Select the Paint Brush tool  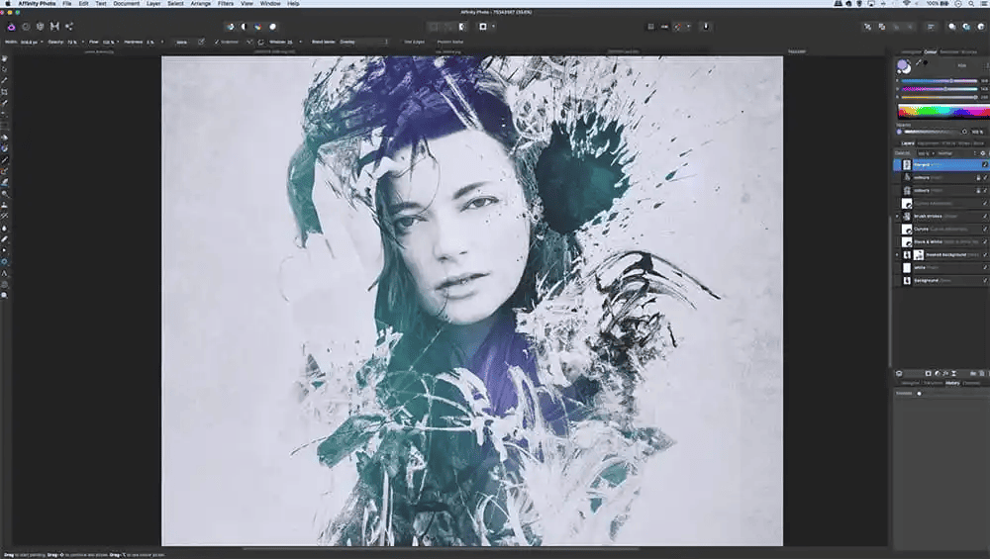pyautogui.click(x=4, y=160)
